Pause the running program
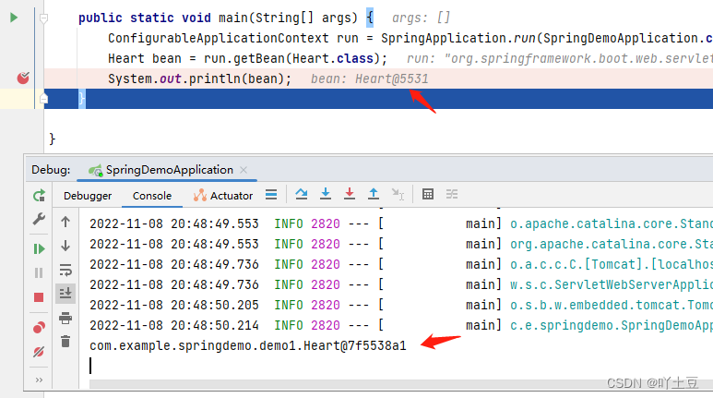The image size is (713, 398). pos(39,272)
